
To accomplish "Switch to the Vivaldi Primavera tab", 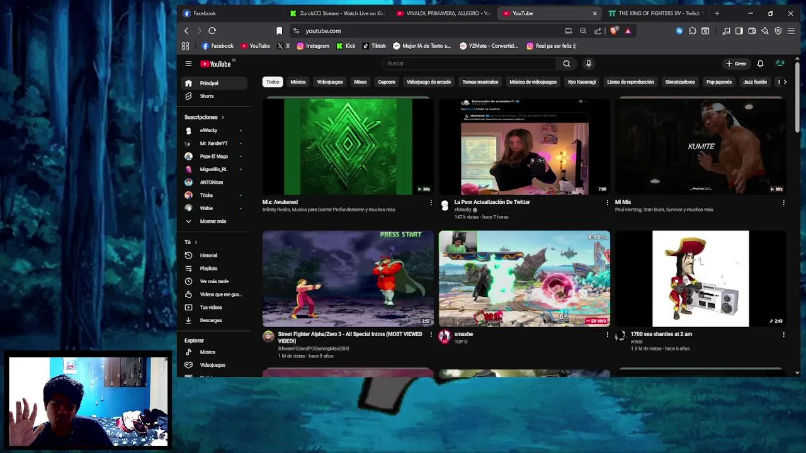I will [x=444, y=13].
